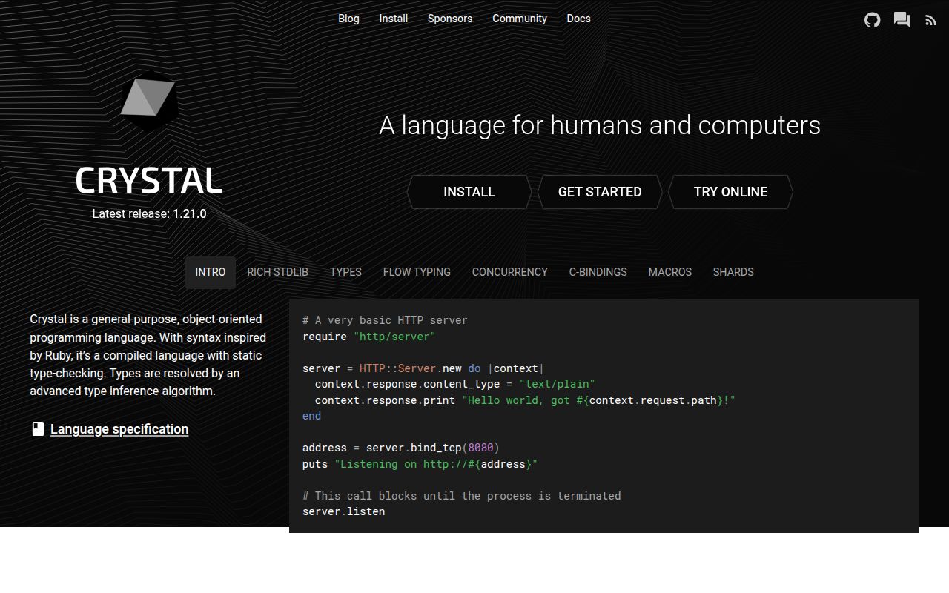Click the INSTALL hexagon button
Viewport: 949px width, 593px height.
click(469, 192)
